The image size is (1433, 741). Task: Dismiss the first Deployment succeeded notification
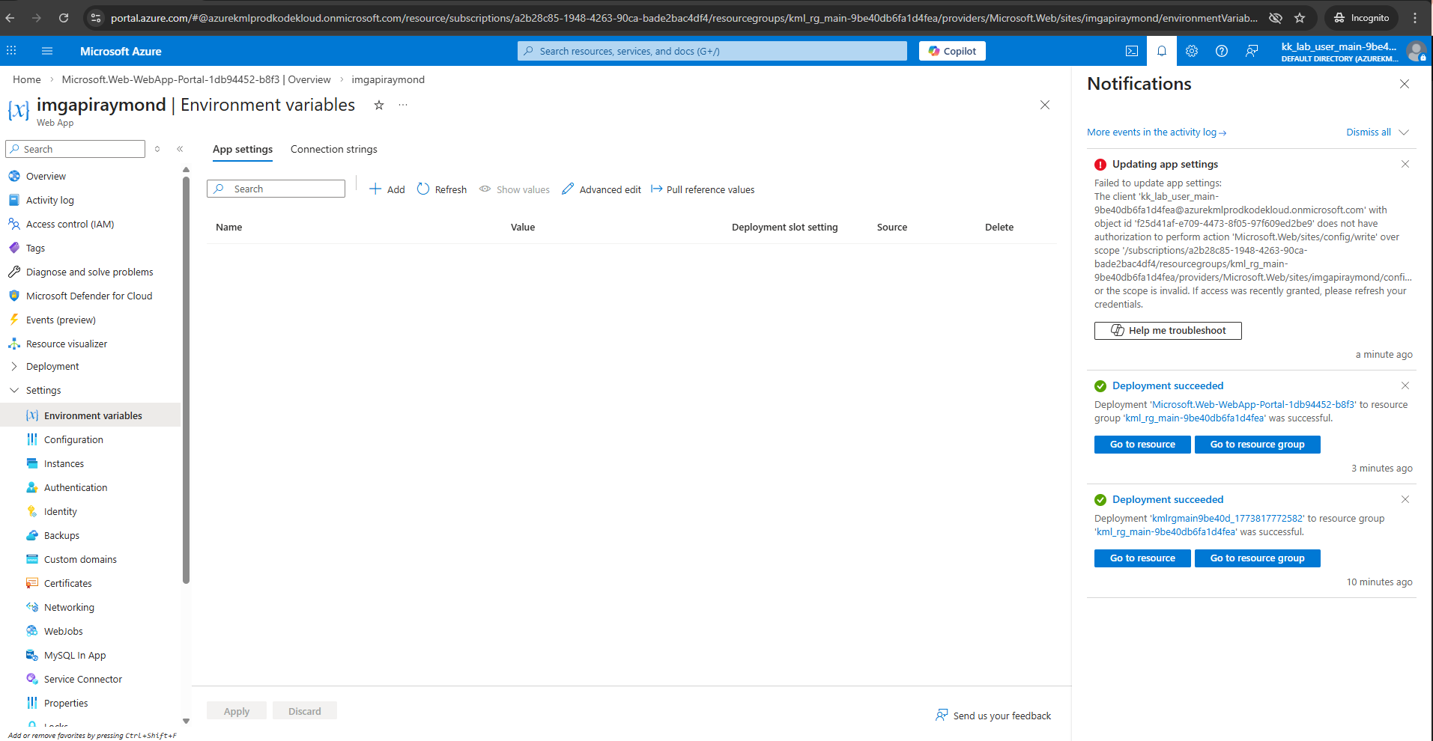pos(1405,385)
